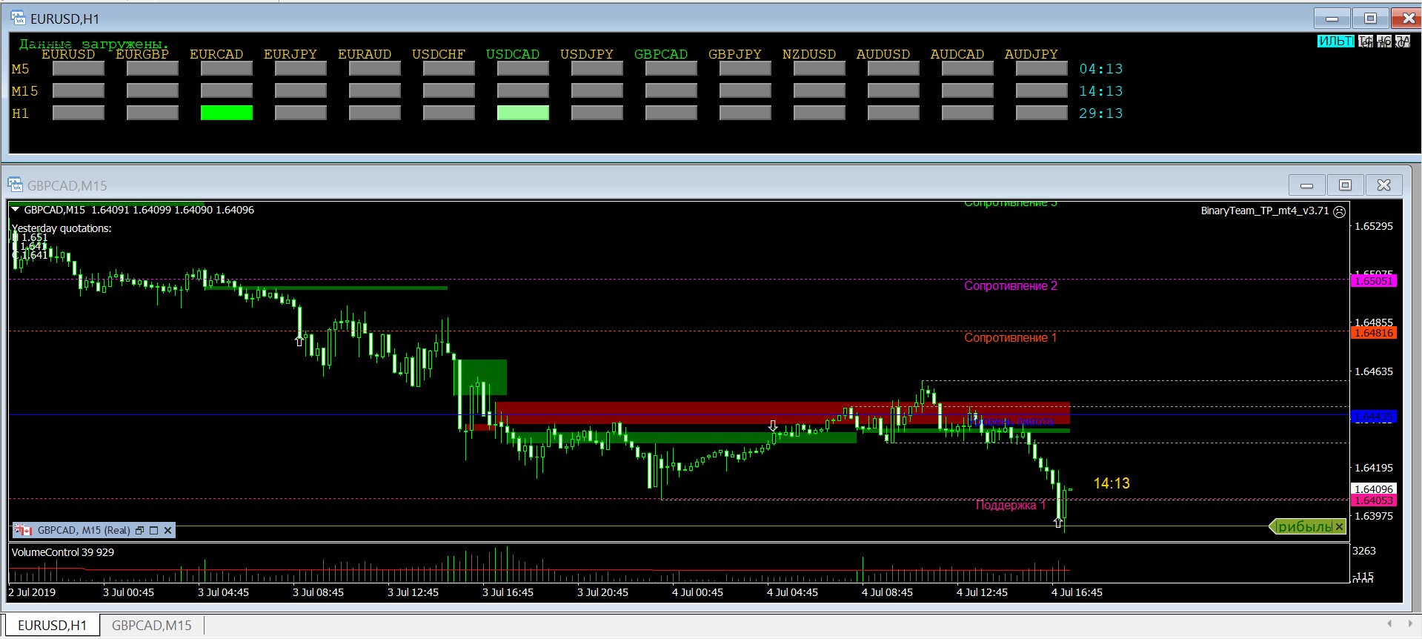Maximize the GBPCAD, M15 (Real) mini window
Image resolution: width=1422 pixels, height=639 pixels.
click(154, 530)
